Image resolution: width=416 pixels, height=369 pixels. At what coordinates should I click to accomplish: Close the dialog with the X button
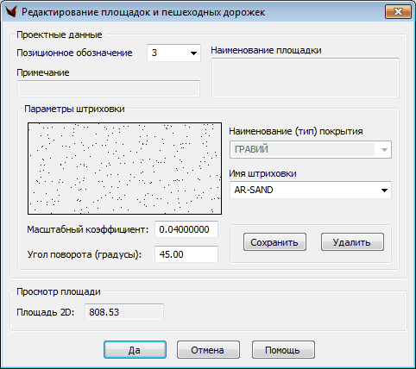(x=398, y=12)
